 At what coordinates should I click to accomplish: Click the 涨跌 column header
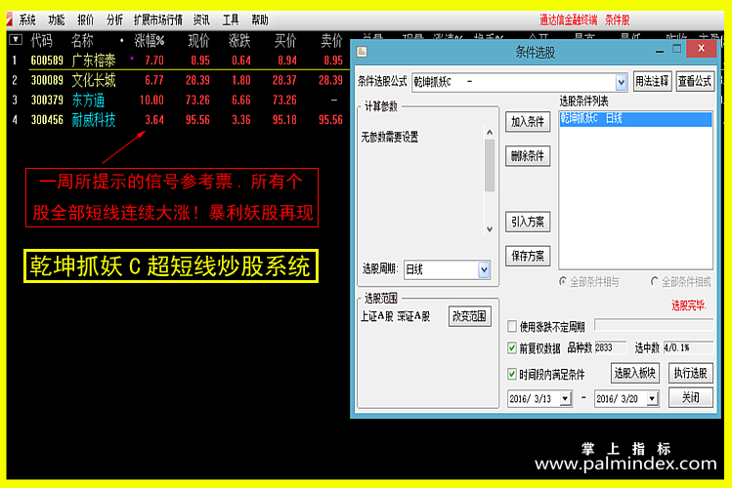(239, 41)
